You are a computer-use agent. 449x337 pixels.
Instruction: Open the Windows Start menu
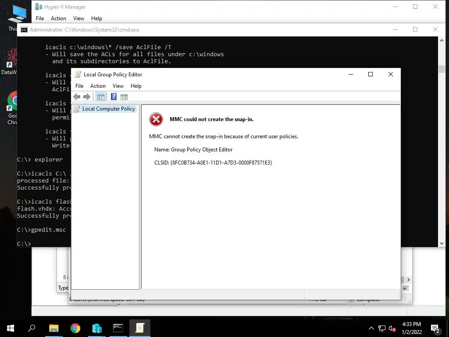pos(11,328)
